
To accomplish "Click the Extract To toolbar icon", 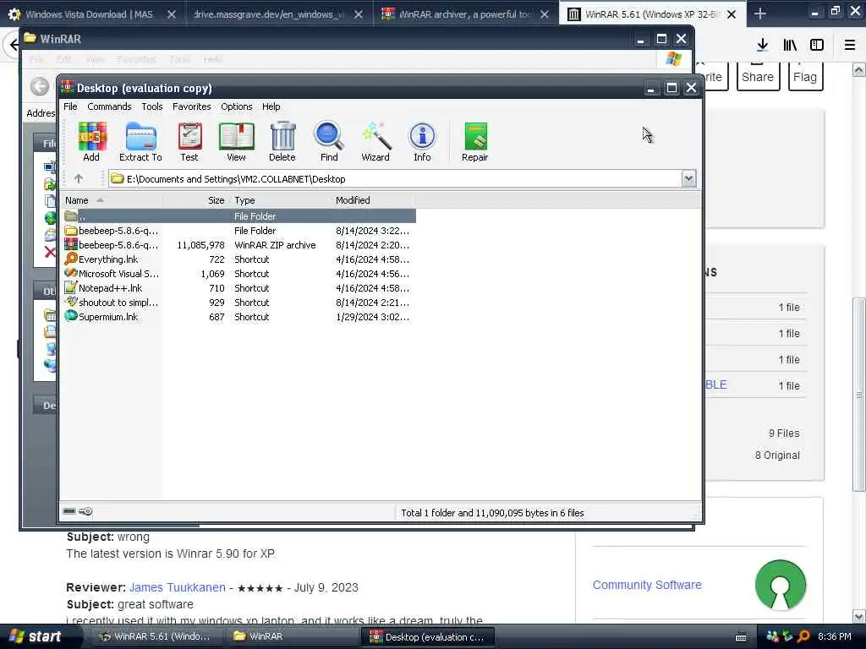I will pyautogui.click(x=140, y=142).
